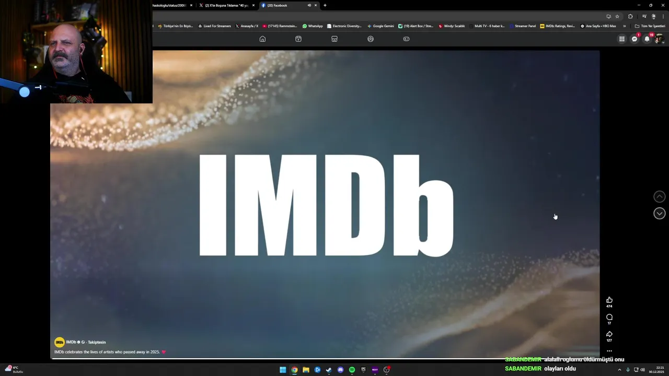Open WhatsApp bookmark
The height and width of the screenshot is (376, 669).
tap(313, 26)
